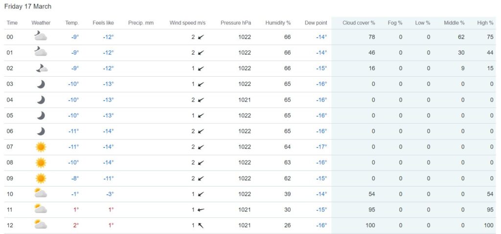The image size is (501, 234).
Task: Click the Humidity % column header
Action: [x=278, y=23]
